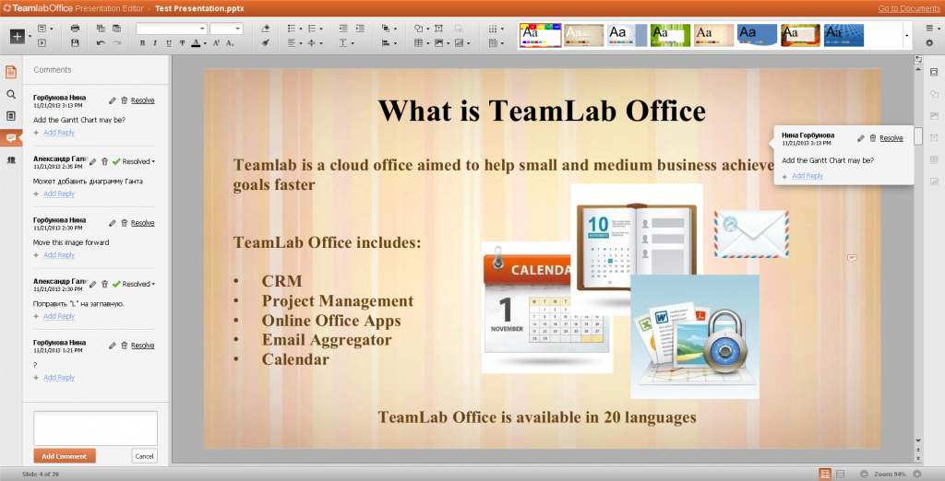Click the vertical scrollbar handle beside the slide
Image resolution: width=945 pixels, height=481 pixels.
pyautogui.click(x=918, y=136)
